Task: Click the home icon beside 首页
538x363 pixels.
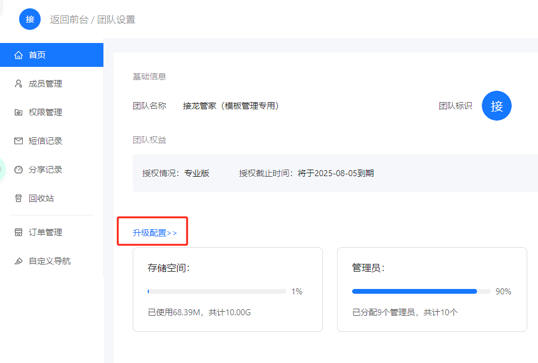Action: pyautogui.click(x=19, y=55)
